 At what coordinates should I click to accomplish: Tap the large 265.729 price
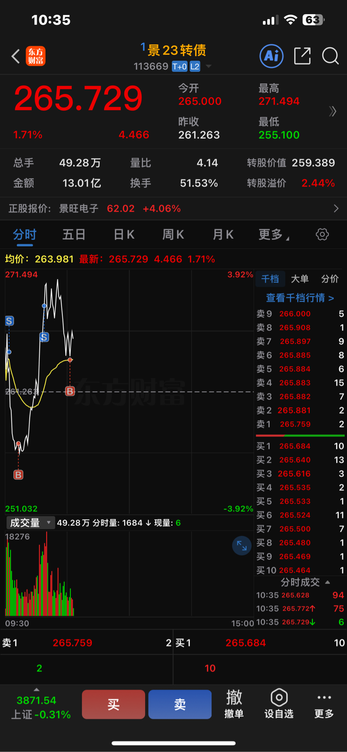(78, 99)
